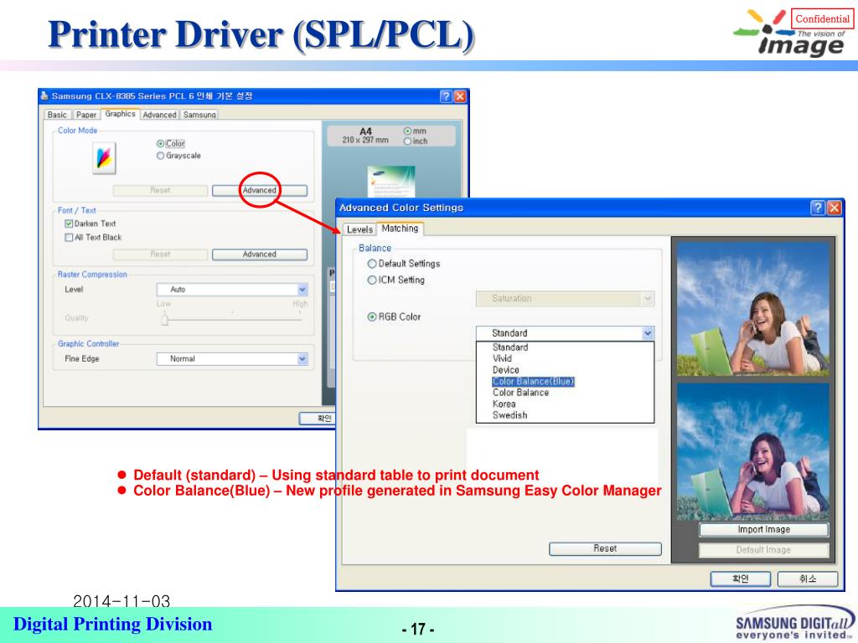Screen dimensions: 858x643
Task: Click 확인 in the printer dialog
Action: (x=318, y=419)
